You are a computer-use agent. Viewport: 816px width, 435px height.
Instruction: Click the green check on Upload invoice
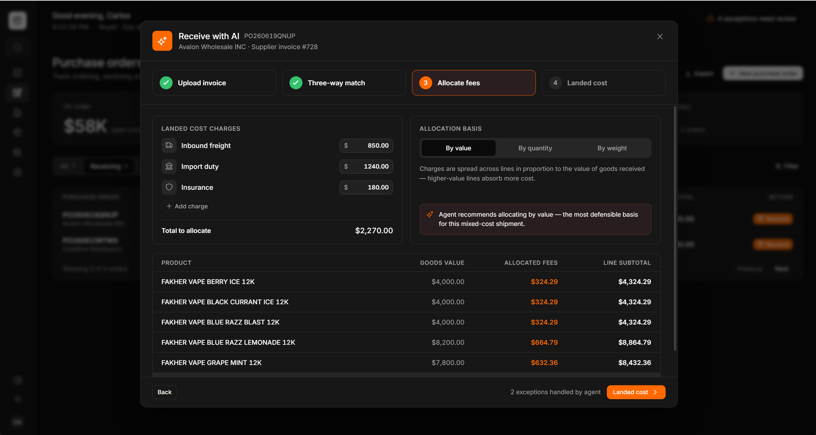(166, 83)
